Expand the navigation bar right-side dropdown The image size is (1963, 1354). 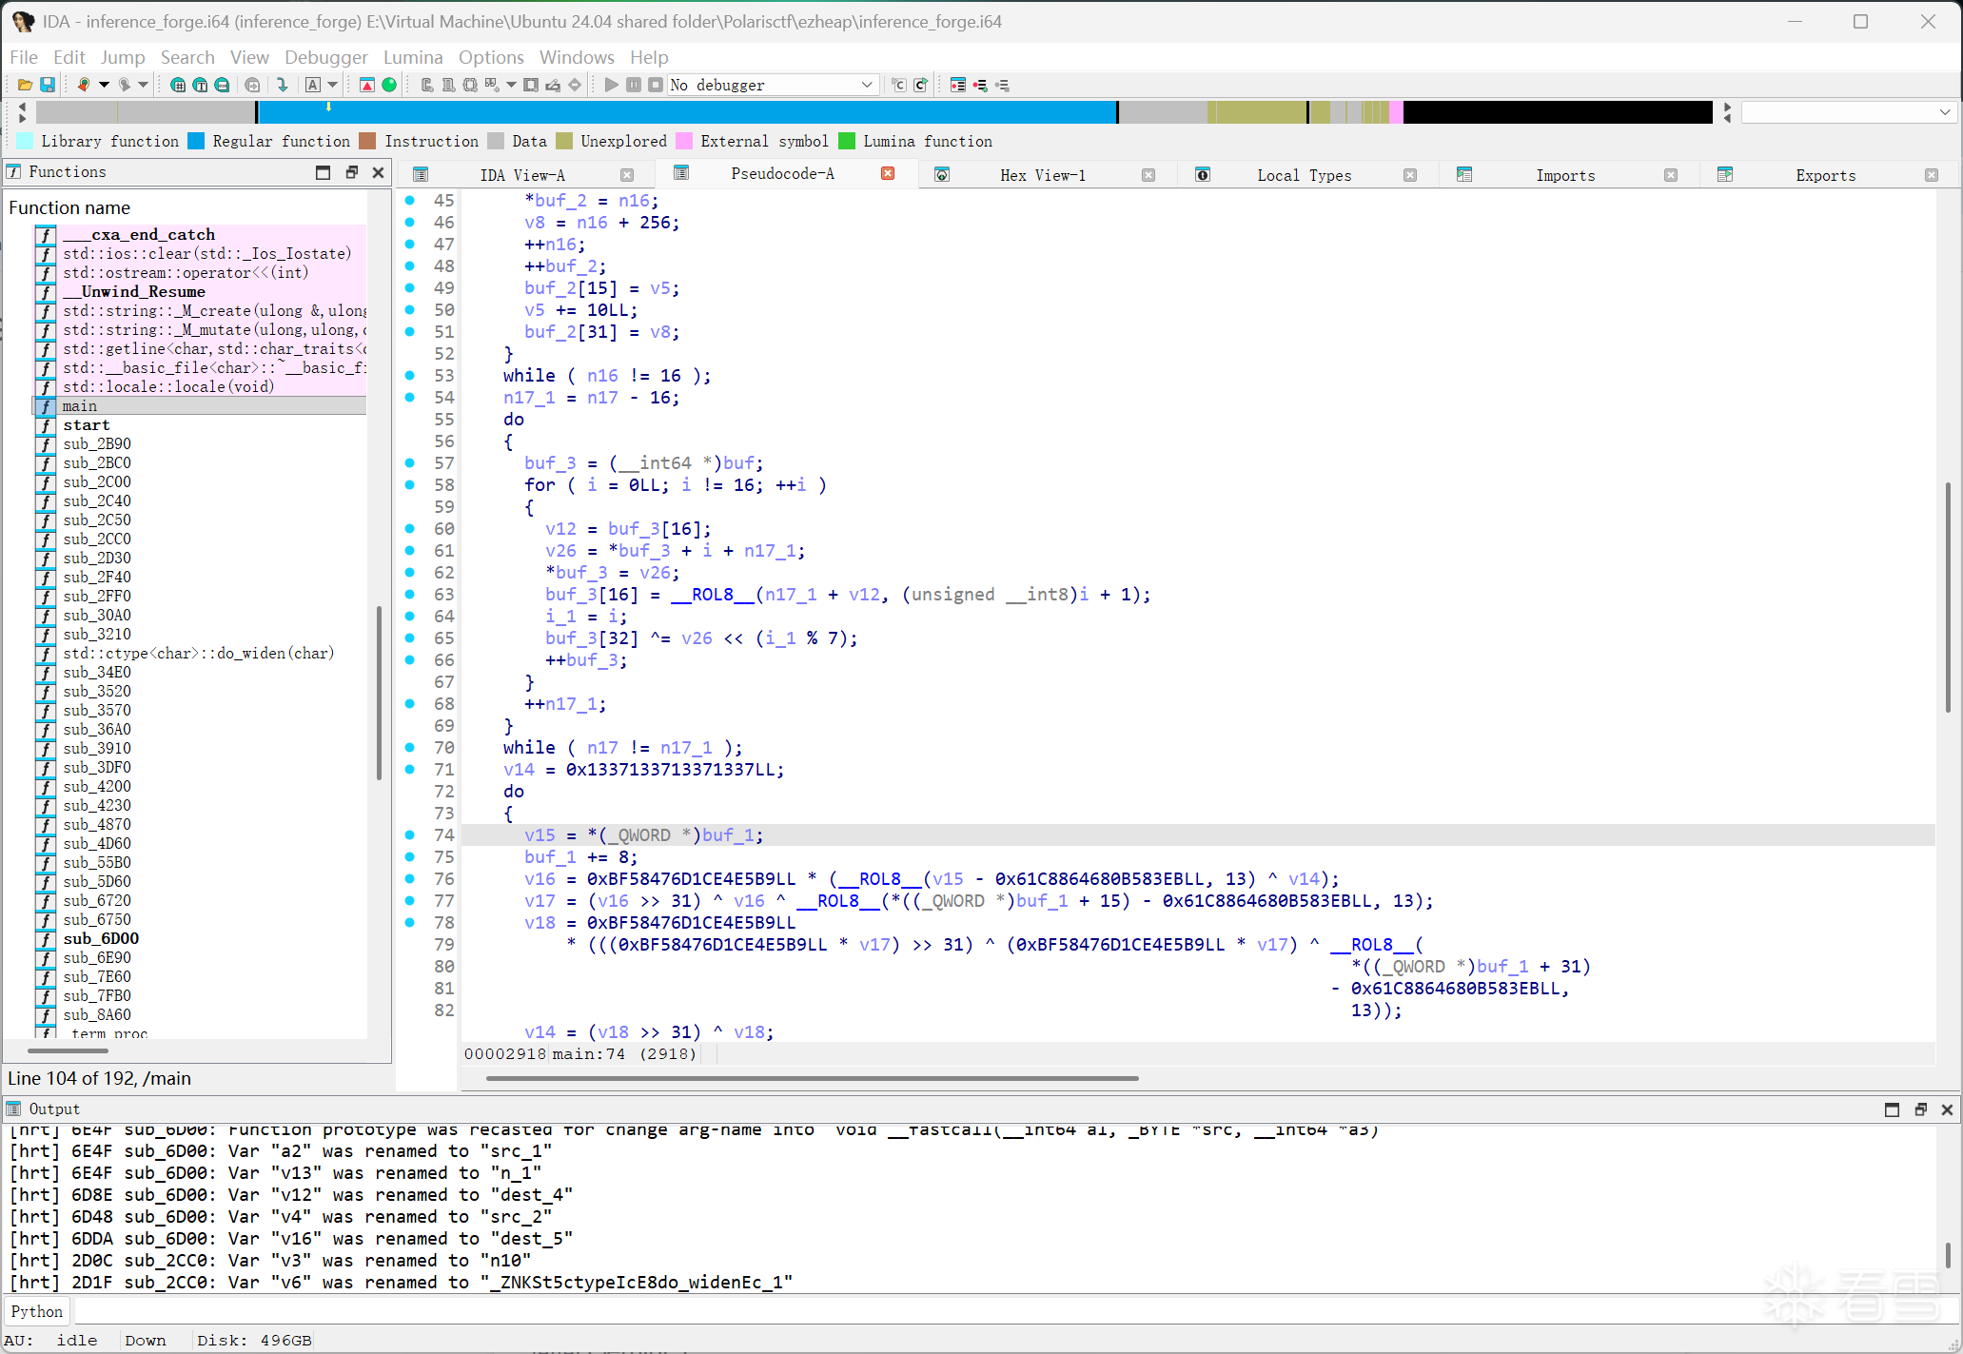click(x=1944, y=112)
